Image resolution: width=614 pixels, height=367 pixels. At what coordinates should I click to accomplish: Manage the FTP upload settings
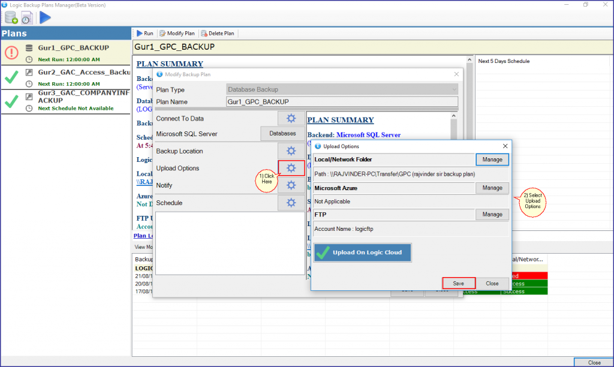click(x=492, y=214)
